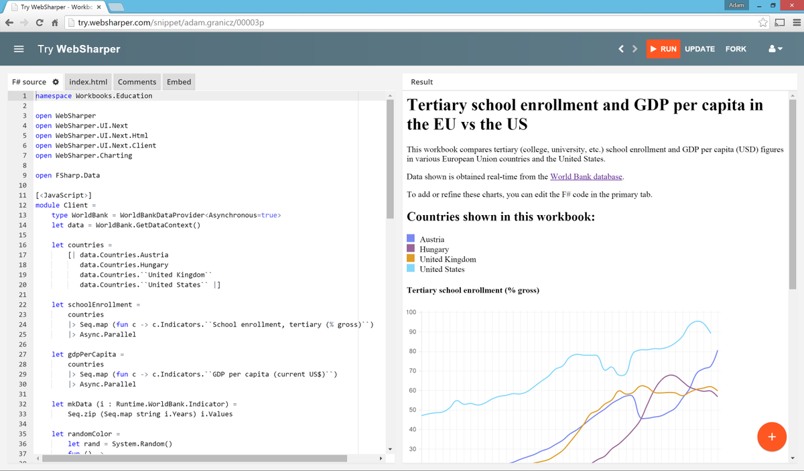Click the gear icon beside F# source
The image size is (804, 471).
56,82
